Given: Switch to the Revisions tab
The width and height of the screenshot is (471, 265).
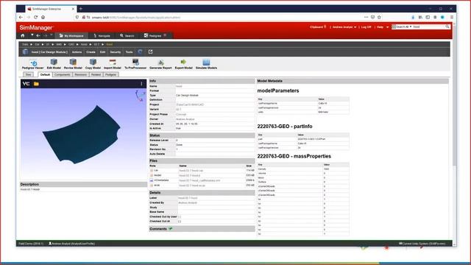Looking at the screenshot, I should pos(80,74).
